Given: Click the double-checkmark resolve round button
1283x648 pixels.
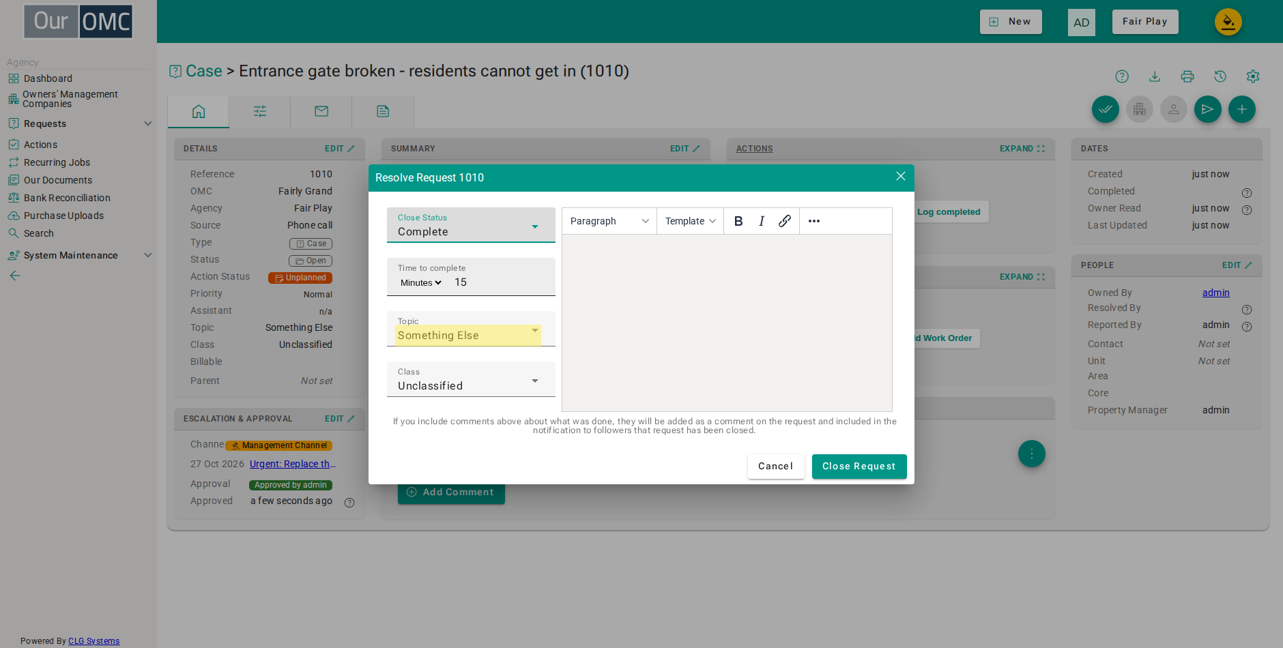Looking at the screenshot, I should point(1106,109).
